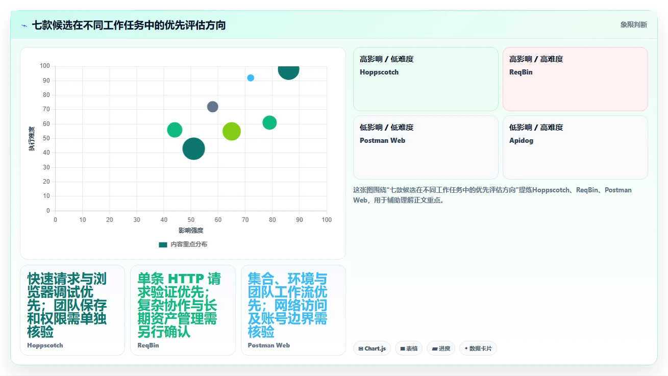Select the Chart.js tag chip

372,348
